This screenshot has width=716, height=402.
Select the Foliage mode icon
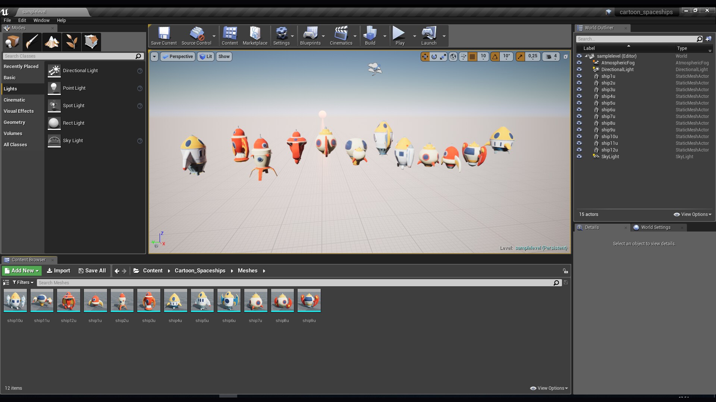pyautogui.click(x=71, y=42)
